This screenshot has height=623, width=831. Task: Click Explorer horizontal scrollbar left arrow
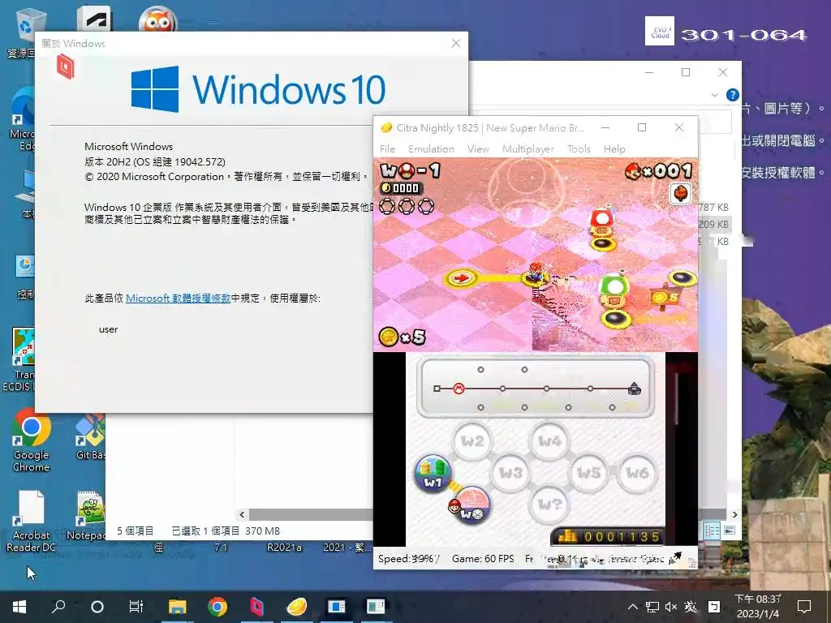(x=242, y=514)
